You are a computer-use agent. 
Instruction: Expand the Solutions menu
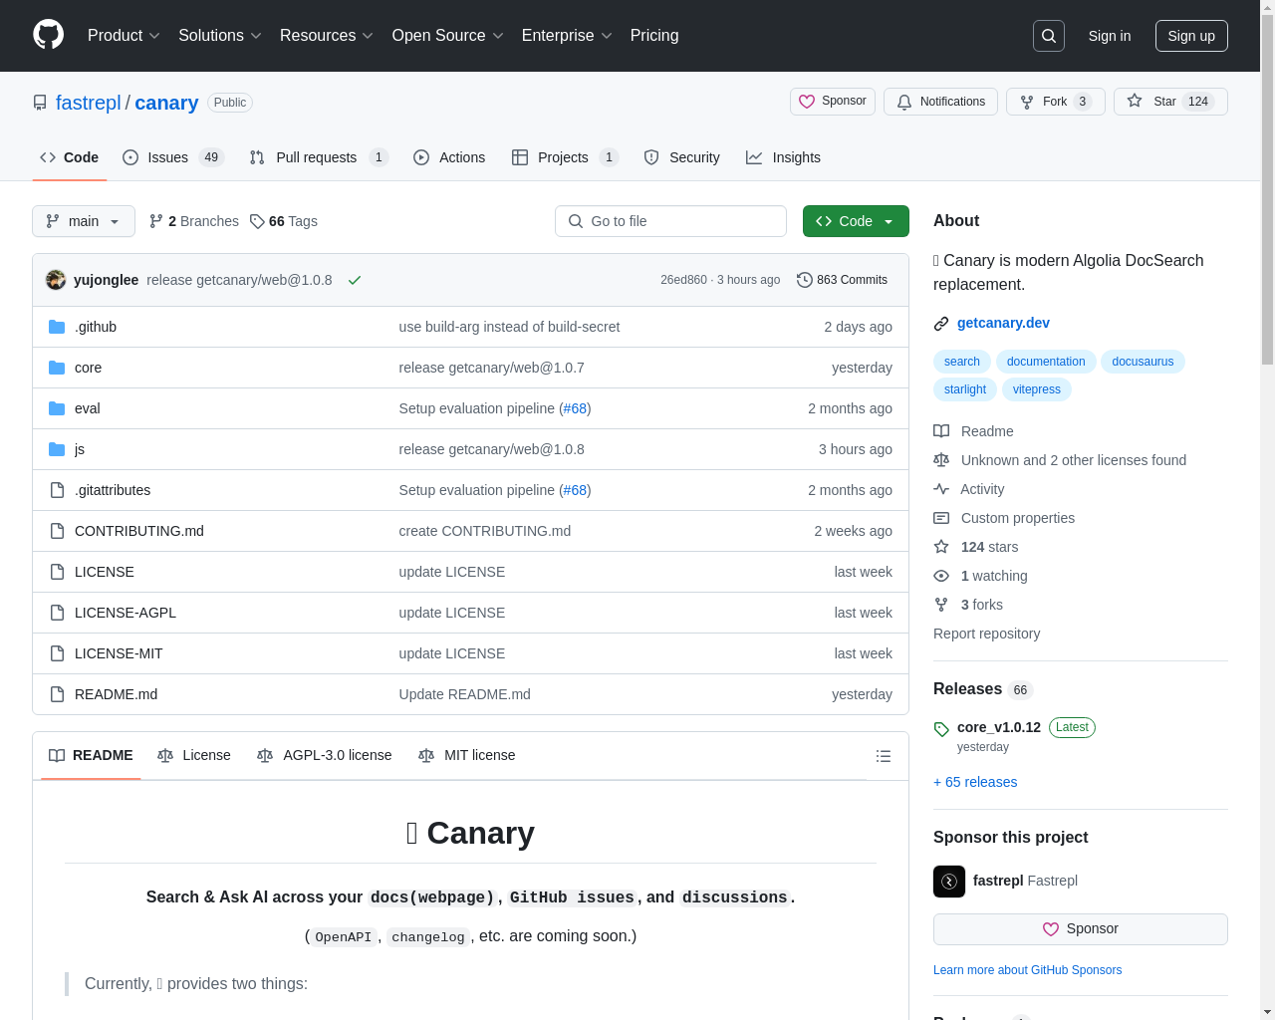pos(220,36)
